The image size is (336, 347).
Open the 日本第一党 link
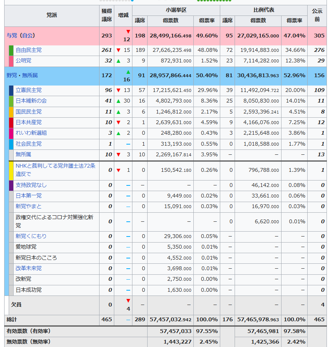click(x=28, y=196)
